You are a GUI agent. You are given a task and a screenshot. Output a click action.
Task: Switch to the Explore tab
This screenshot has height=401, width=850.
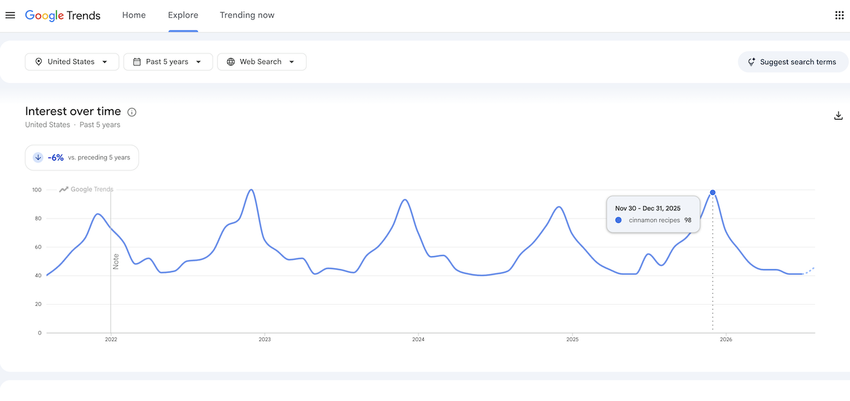point(183,15)
